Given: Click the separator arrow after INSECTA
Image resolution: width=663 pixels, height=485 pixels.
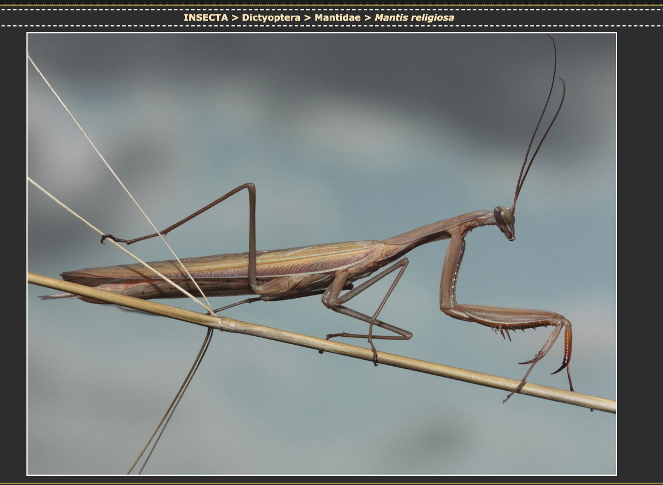Looking at the screenshot, I should pyautogui.click(x=234, y=17).
